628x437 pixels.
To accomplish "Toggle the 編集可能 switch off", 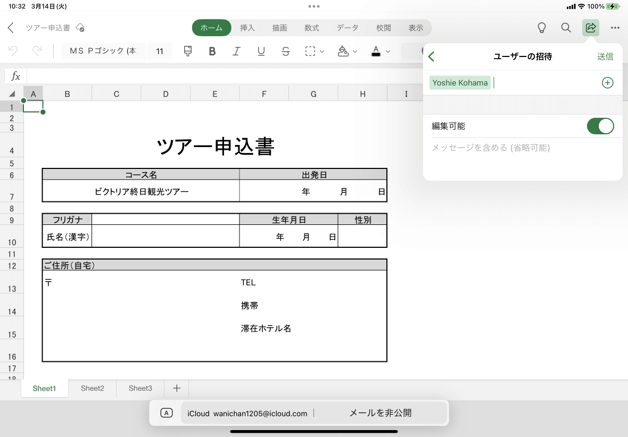I will pyautogui.click(x=600, y=126).
